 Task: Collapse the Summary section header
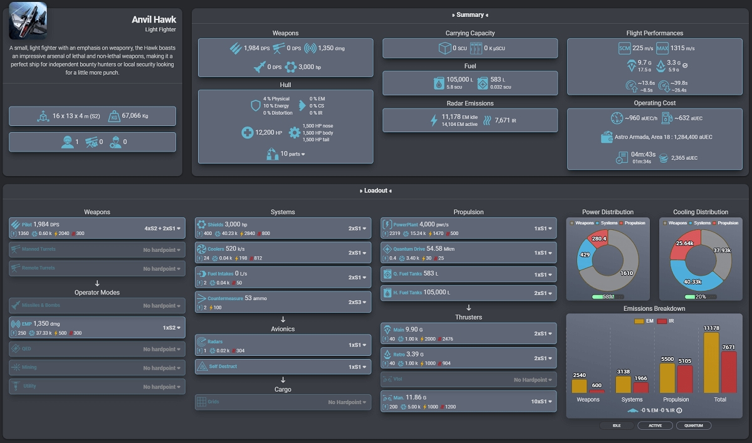[x=469, y=15]
